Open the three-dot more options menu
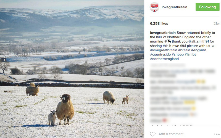 click(x=217, y=134)
